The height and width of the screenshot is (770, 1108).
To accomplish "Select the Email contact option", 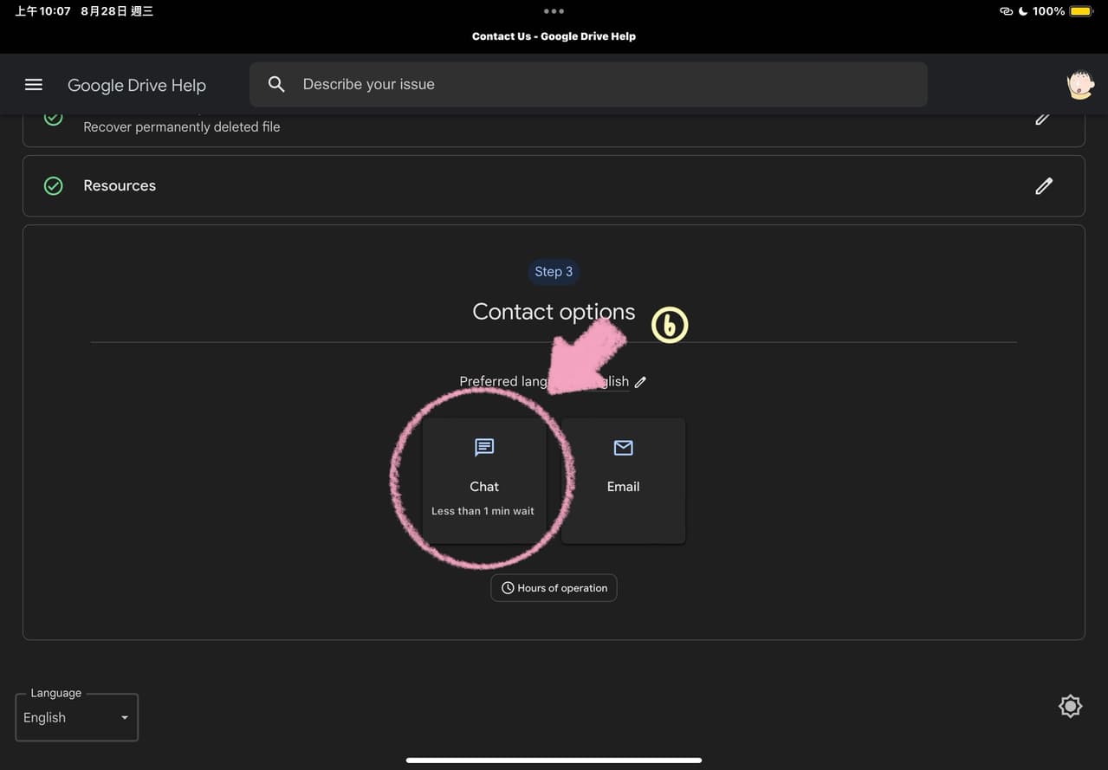I will coord(623,481).
